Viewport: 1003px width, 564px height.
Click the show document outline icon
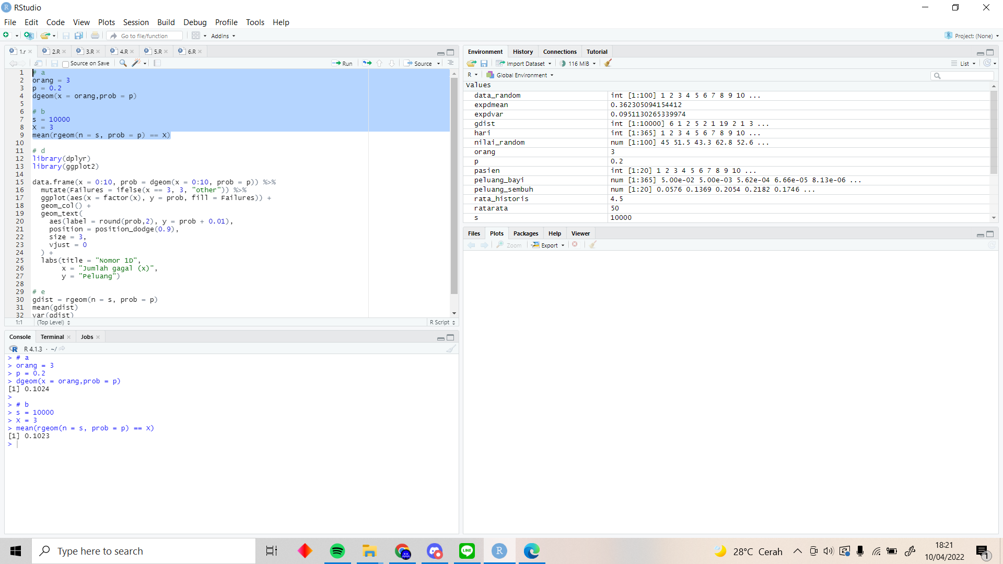point(451,63)
